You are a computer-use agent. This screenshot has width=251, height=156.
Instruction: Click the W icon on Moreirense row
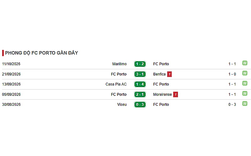coord(245,93)
